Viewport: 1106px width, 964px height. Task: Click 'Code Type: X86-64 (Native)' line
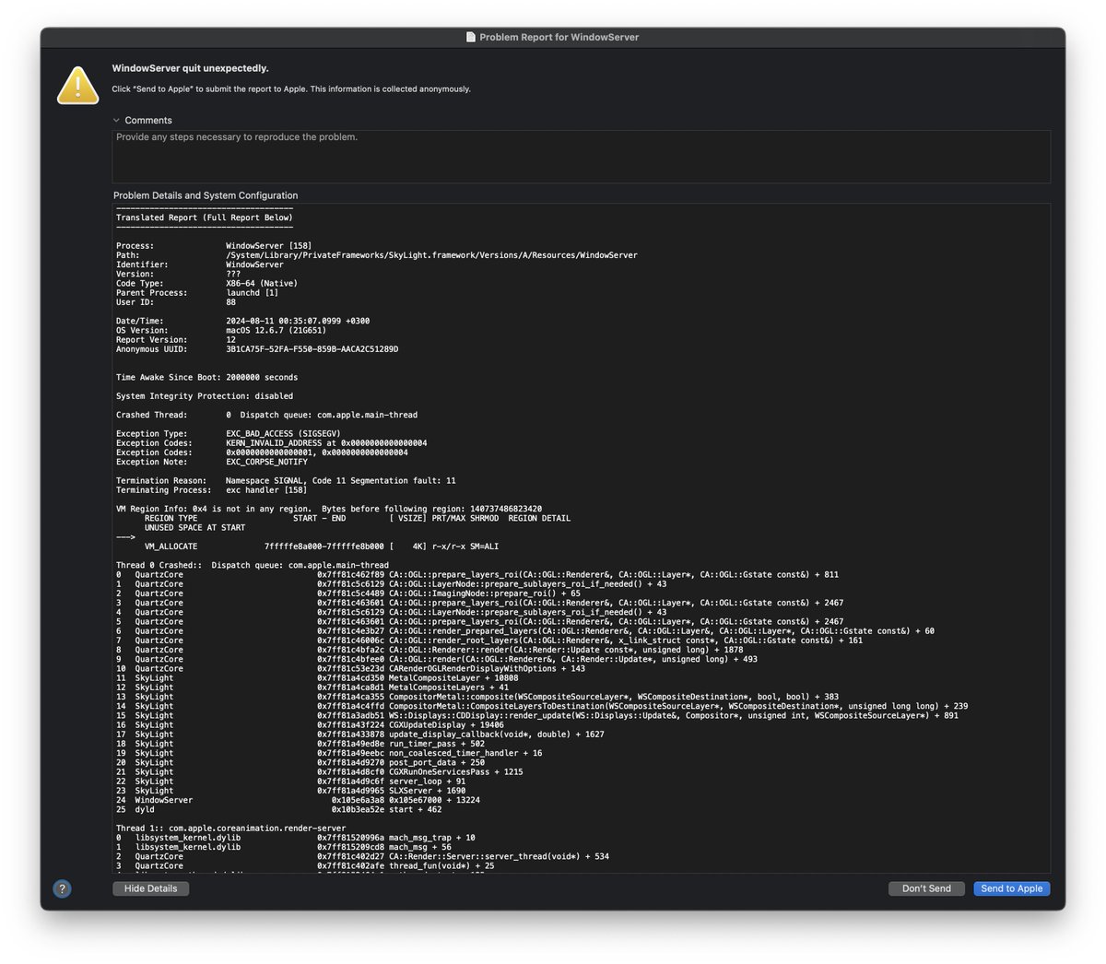click(x=207, y=284)
